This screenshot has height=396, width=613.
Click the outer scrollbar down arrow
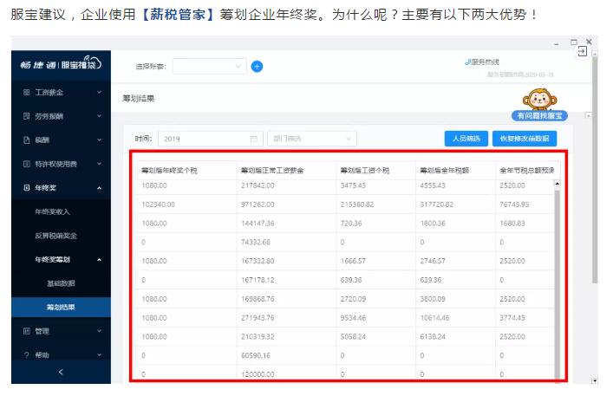pos(595,380)
